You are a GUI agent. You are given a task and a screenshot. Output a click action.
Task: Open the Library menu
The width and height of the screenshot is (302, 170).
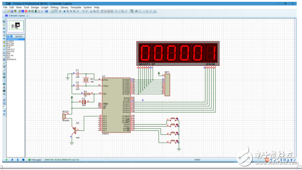(64, 7)
